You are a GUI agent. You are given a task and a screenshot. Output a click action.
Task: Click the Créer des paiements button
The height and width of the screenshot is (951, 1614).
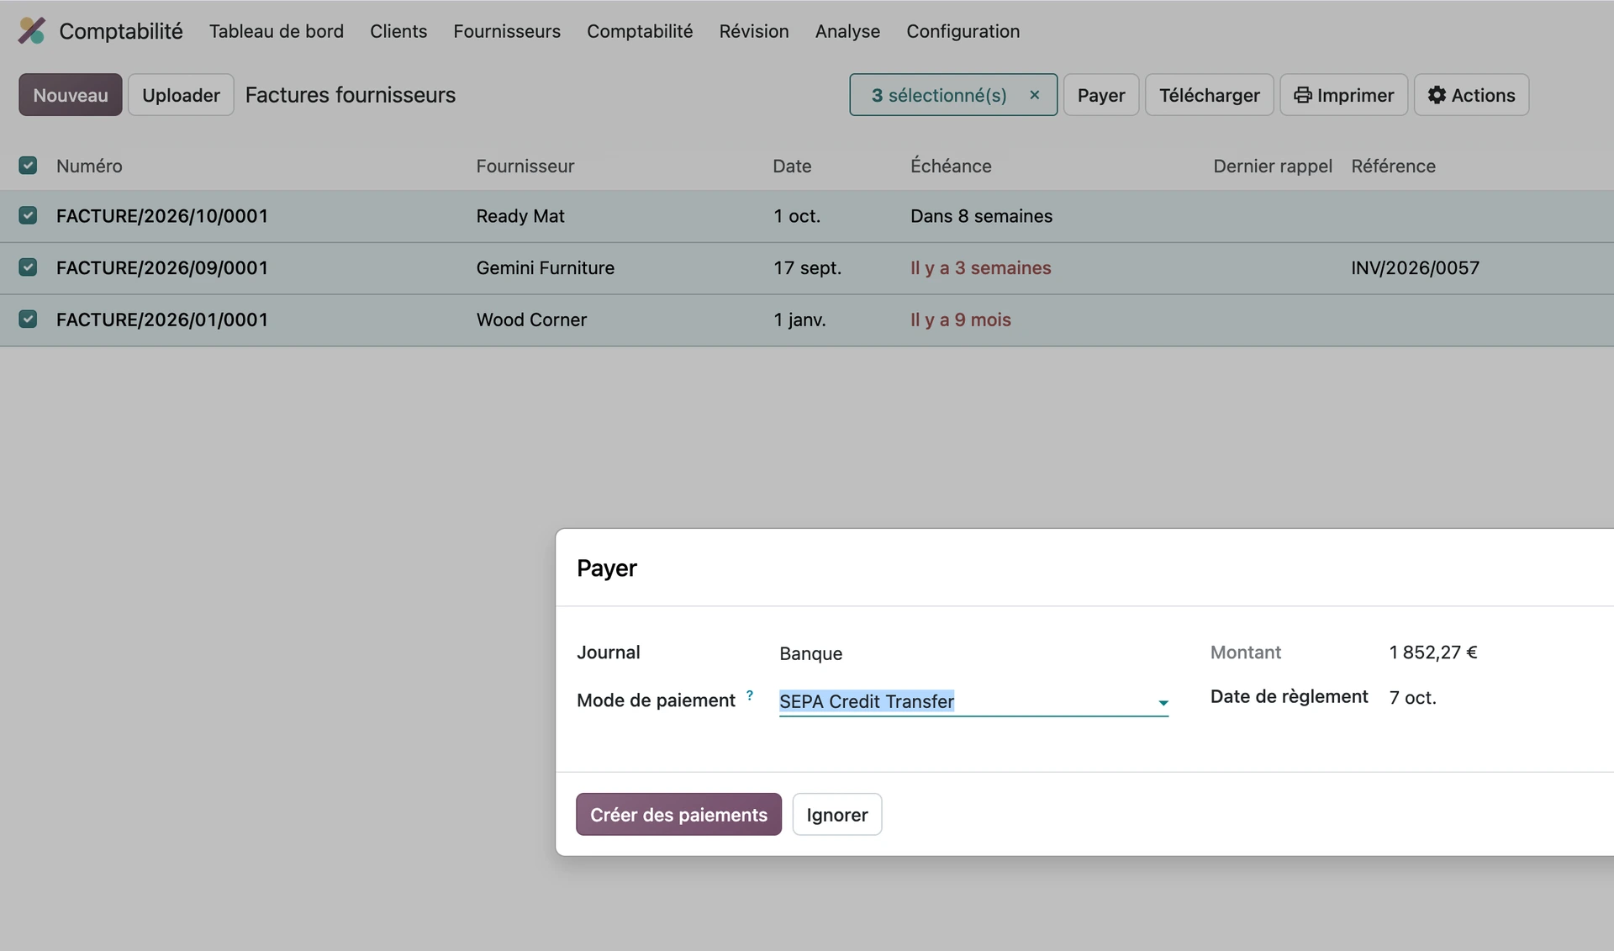coord(678,815)
